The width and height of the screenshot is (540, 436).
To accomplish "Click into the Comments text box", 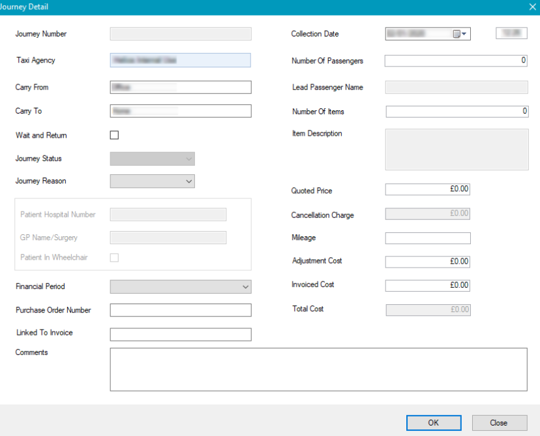I will click(x=318, y=369).
